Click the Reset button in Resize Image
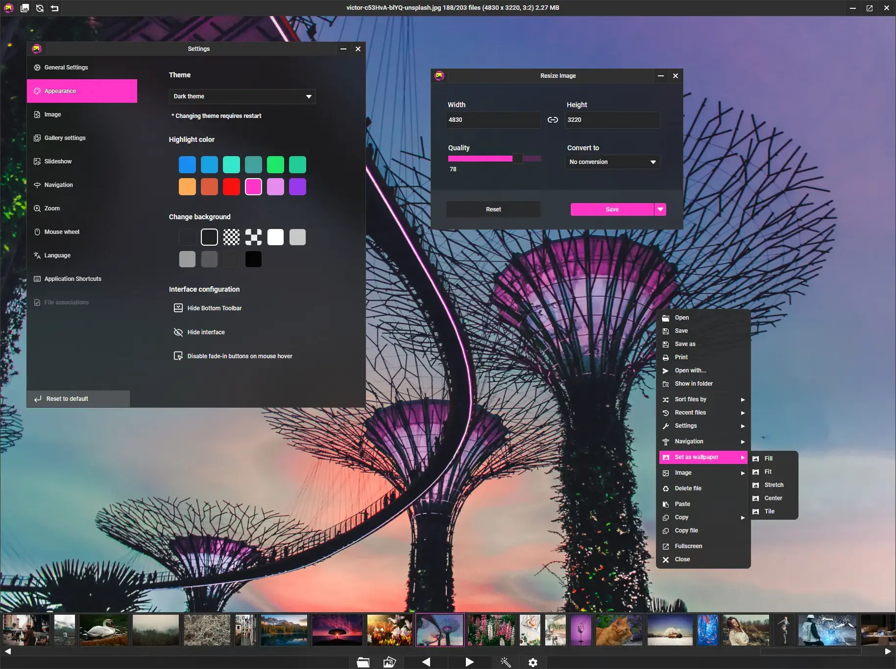896x669 pixels. pyautogui.click(x=493, y=209)
